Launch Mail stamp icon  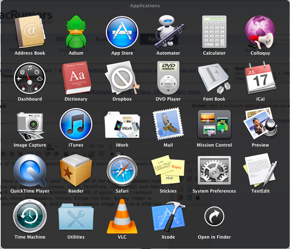(x=168, y=124)
